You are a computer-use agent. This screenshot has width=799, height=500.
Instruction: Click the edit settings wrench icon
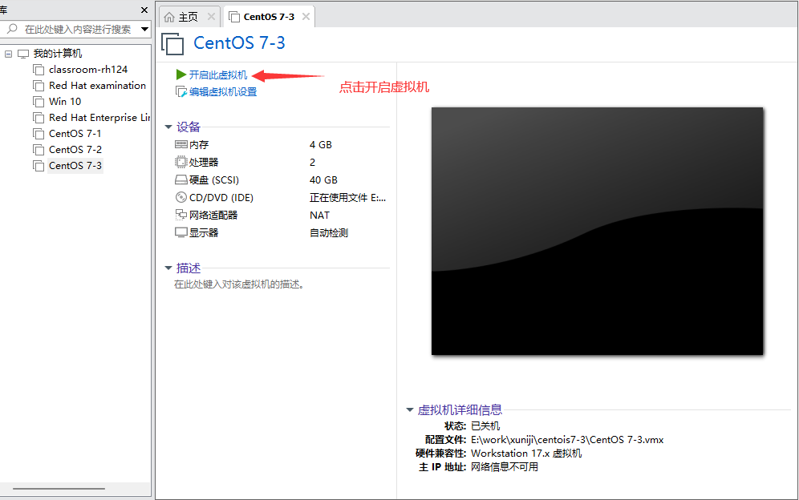point(181,91)
